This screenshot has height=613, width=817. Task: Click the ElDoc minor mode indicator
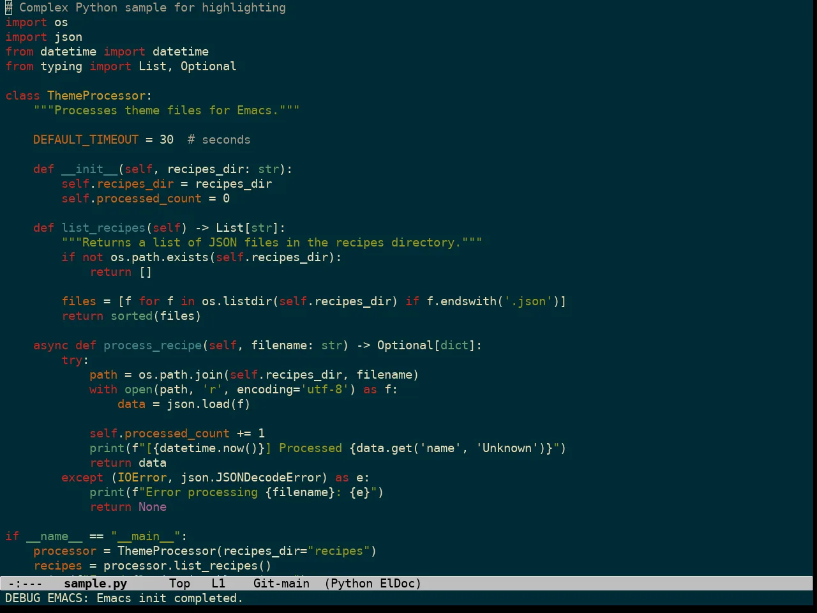click(x=398, y=583)
